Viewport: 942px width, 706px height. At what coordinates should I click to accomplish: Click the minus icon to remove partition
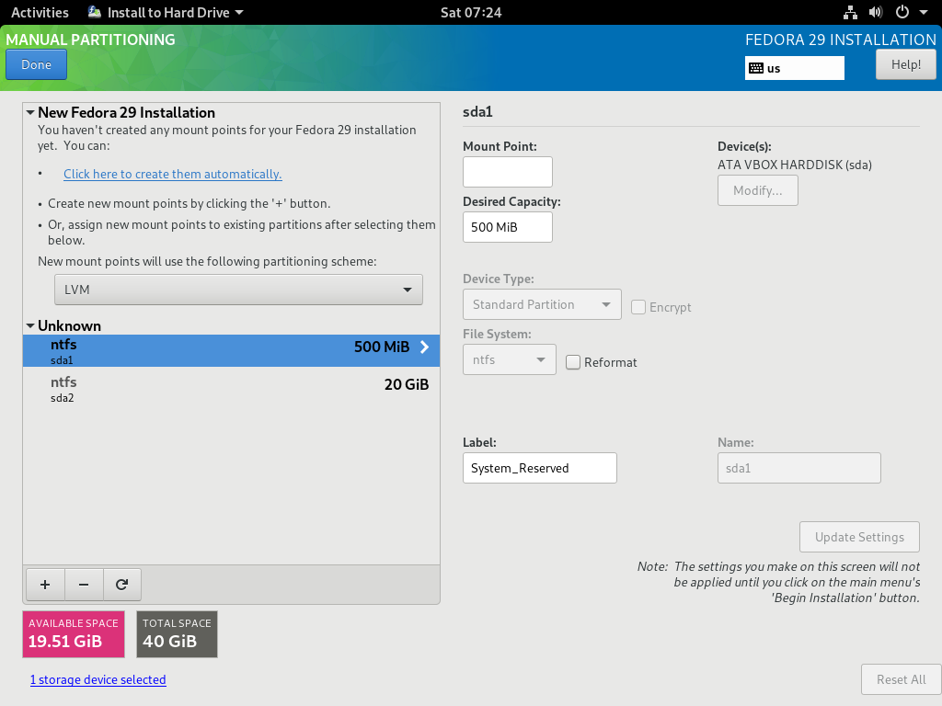tap(84, 584)
